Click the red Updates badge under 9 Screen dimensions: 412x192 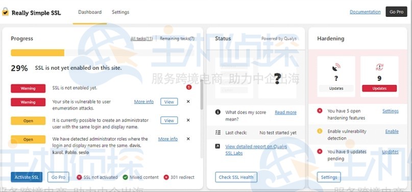pyautogui.click(x=379, y=88)
